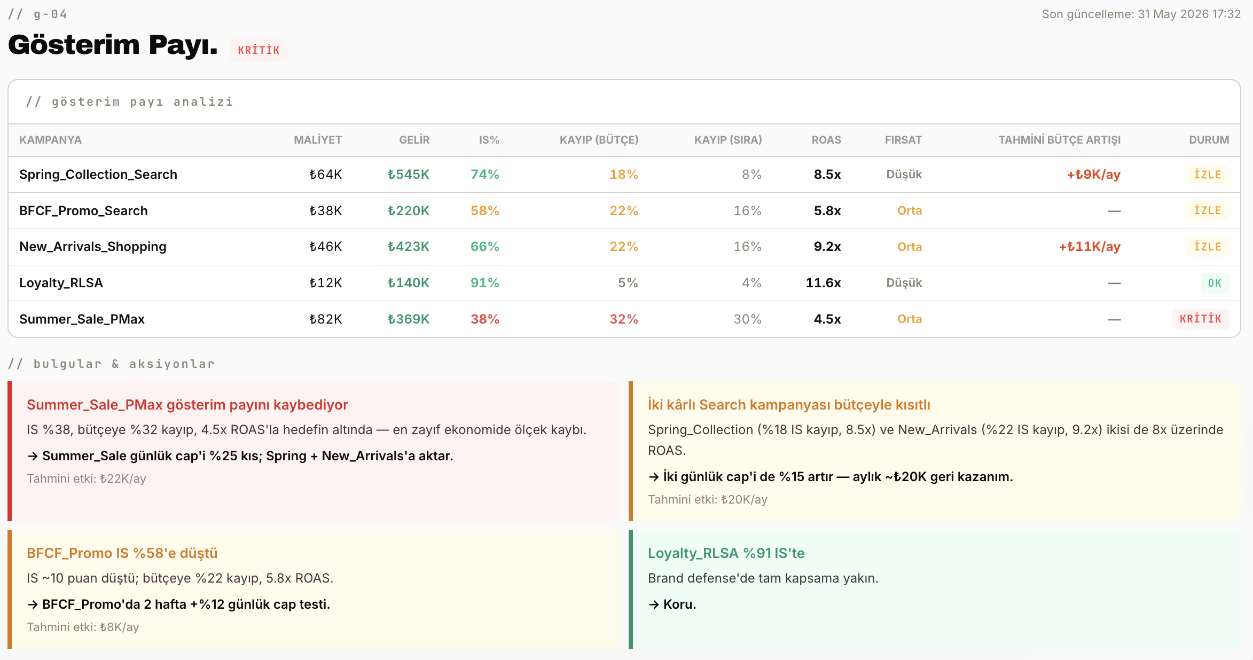Click the BFCF_Promo IS %58'e düştü heading
This screenshot has height=660, width=1253.
pos(122,553)
